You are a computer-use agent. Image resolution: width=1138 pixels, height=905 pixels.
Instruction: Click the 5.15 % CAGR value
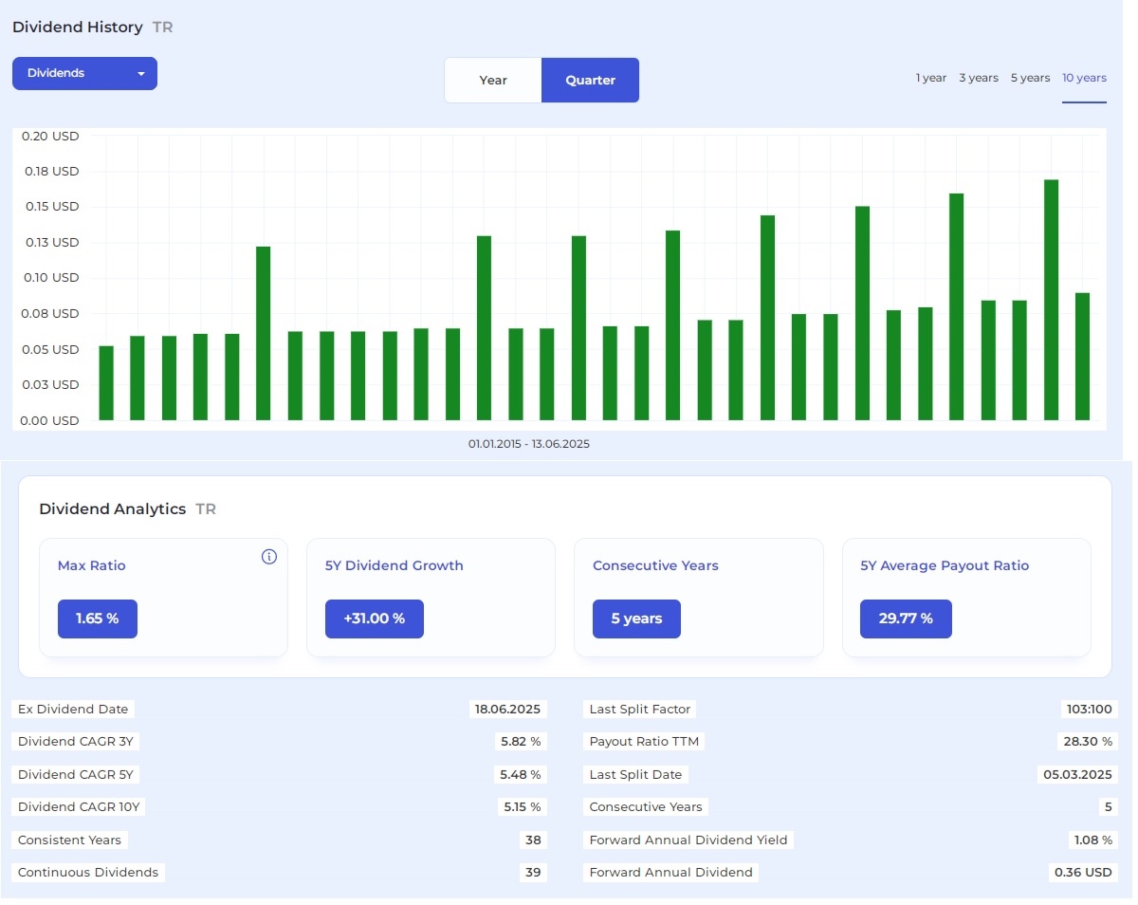521,807
